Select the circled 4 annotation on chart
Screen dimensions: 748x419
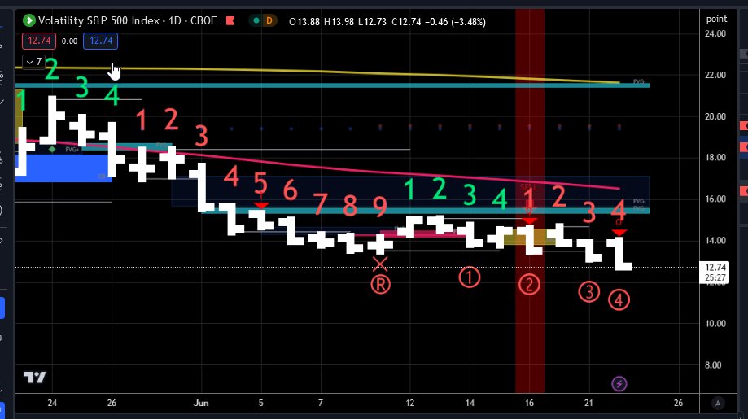pos(619,300)
